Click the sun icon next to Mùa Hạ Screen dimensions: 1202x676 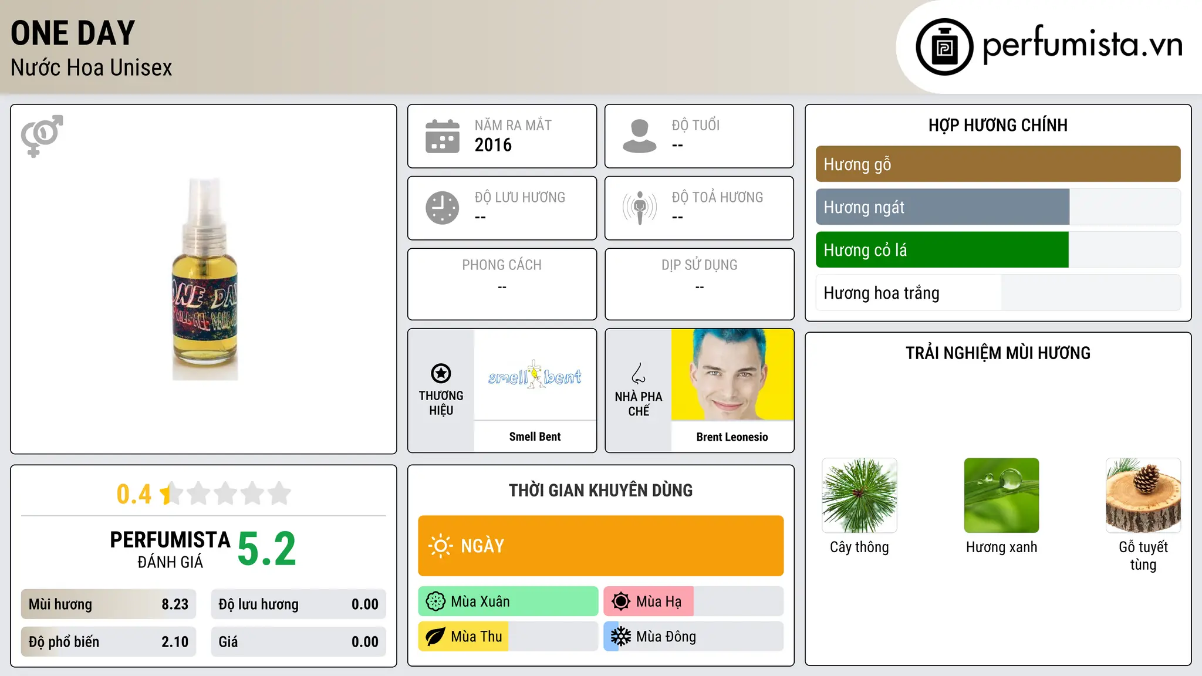point(621,601)
